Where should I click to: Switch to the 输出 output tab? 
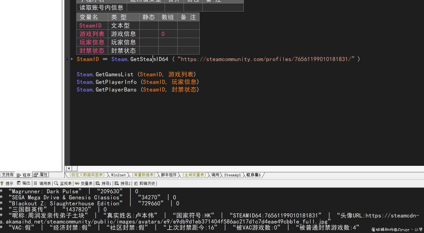(24, 183)
